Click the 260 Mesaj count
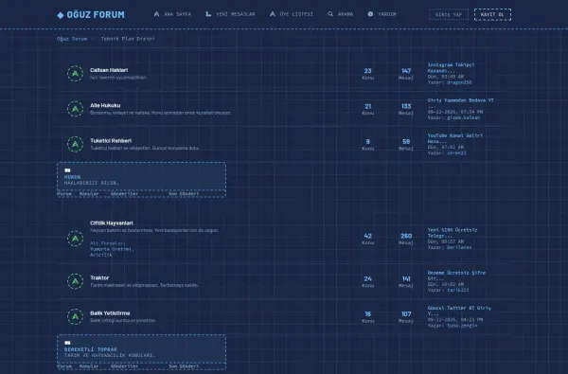 point(406,237)
